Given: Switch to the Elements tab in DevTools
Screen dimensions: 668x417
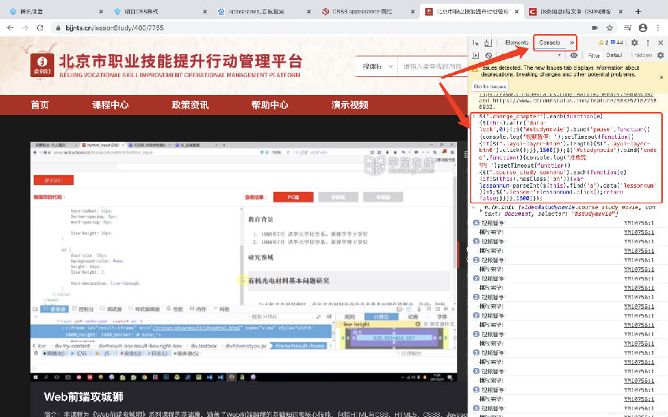Looking at the screenshot, I should [517, 42].
